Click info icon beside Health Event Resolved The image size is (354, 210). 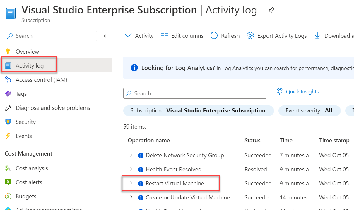[x=141, y=170]
